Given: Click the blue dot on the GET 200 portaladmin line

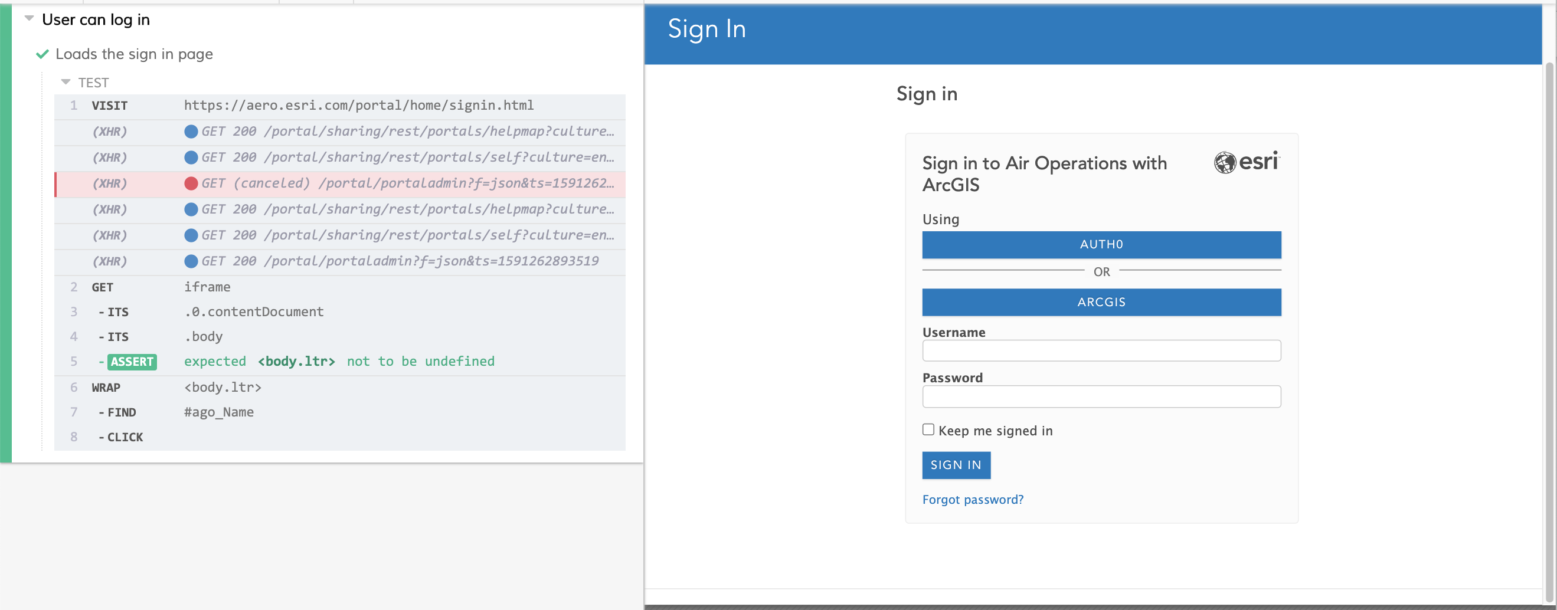Looking at the screenshot, I should tap(191, 261).
